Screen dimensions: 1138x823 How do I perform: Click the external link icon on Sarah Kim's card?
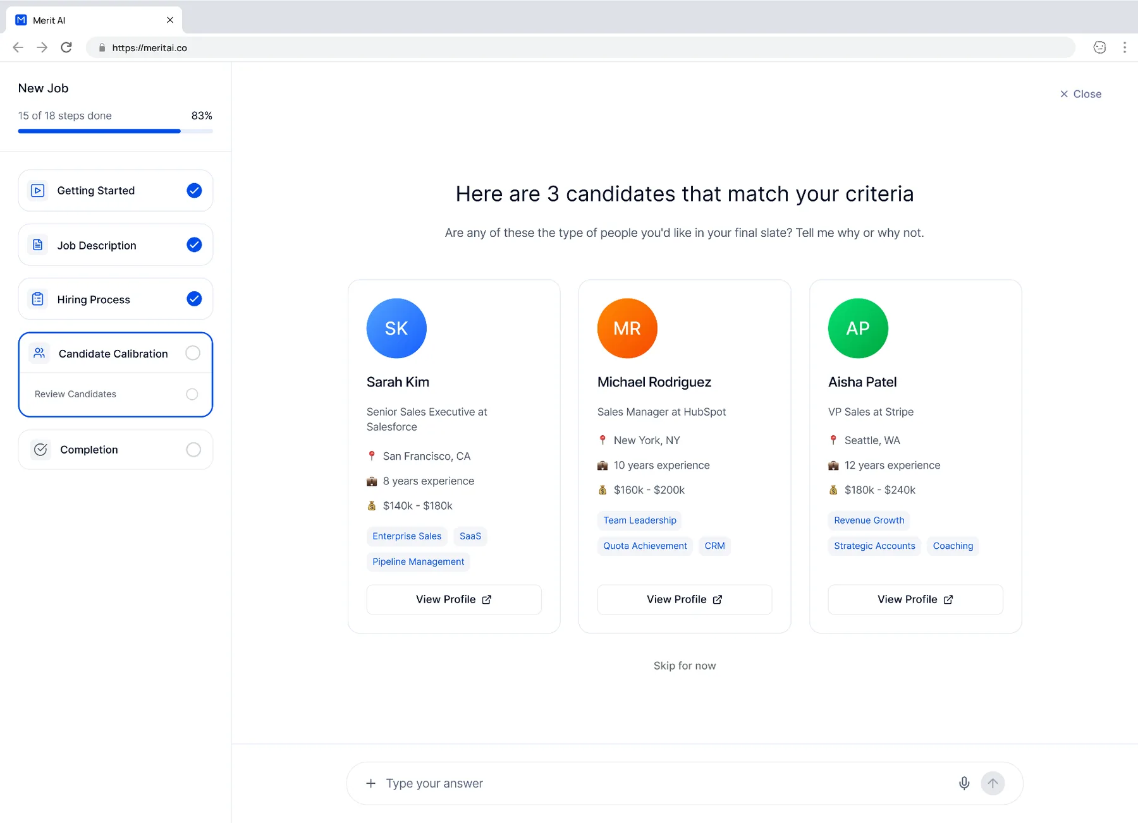(487, 599)
